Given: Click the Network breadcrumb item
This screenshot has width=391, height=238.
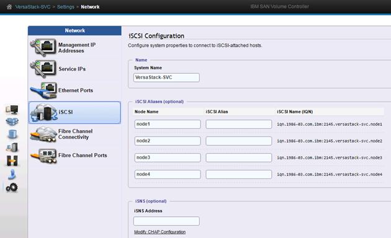Looking at the screenshot, I should coord(90,7).
